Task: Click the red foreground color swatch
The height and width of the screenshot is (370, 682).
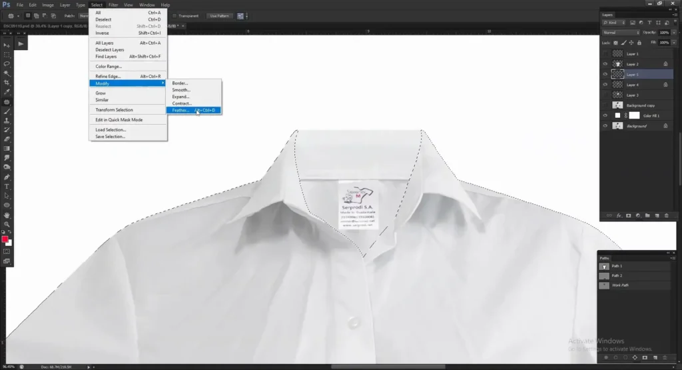Action: click(5, 239)
